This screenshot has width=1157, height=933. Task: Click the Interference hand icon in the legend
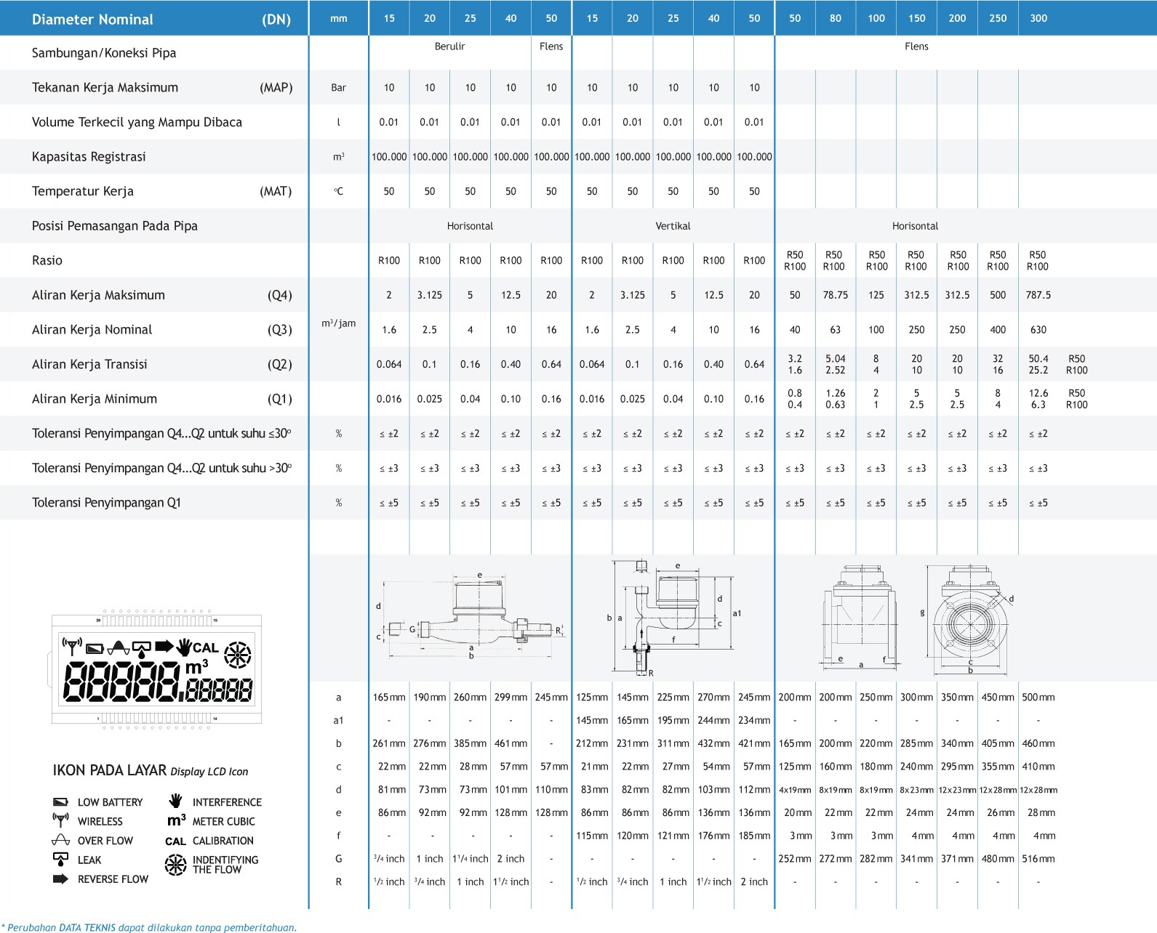(175, 801)
